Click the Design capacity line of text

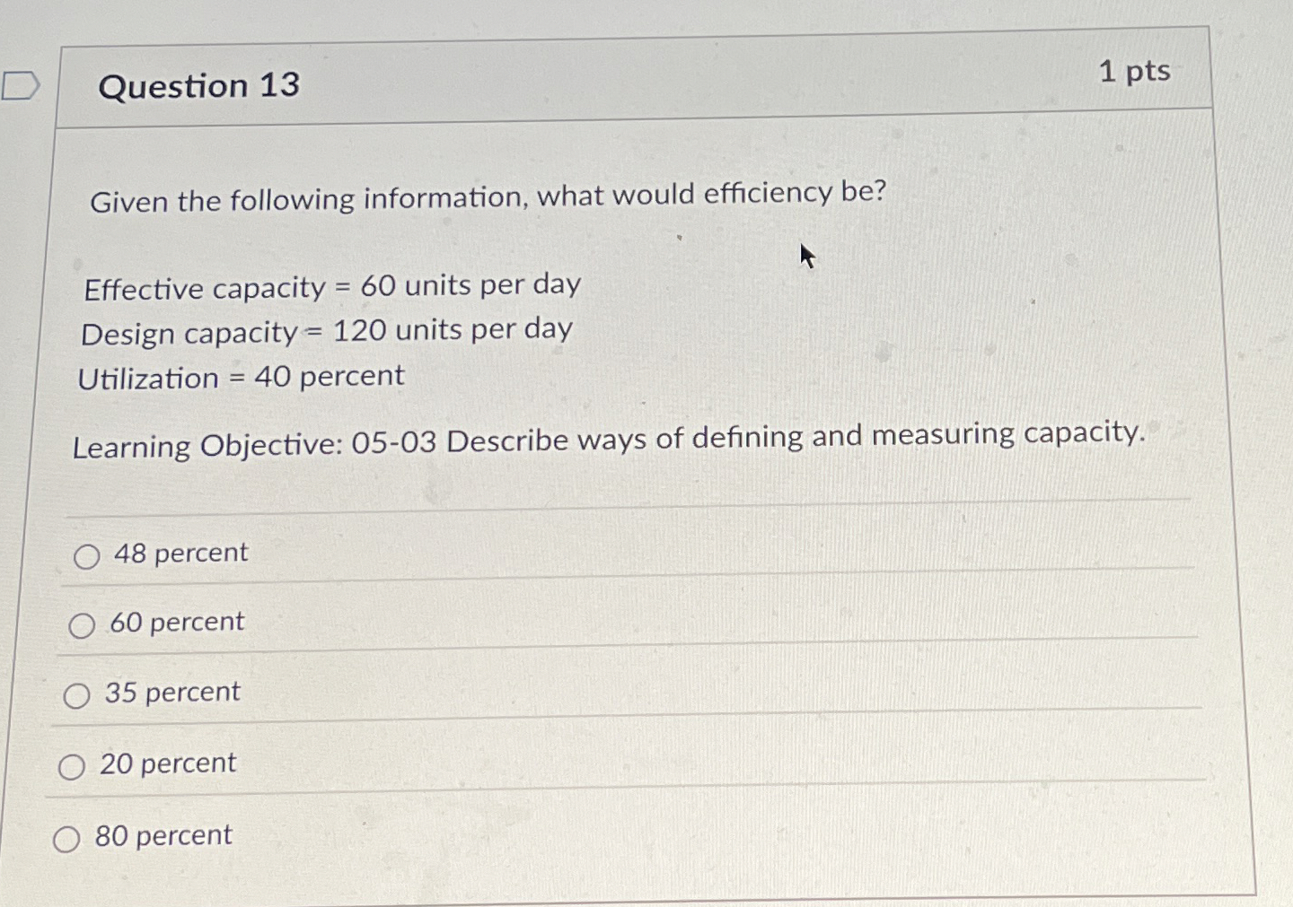click(325, 332)
